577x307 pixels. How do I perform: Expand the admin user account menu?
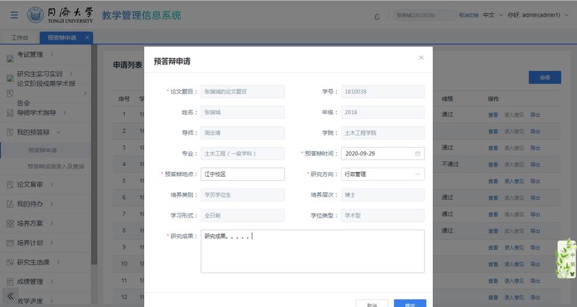(537, 15)
